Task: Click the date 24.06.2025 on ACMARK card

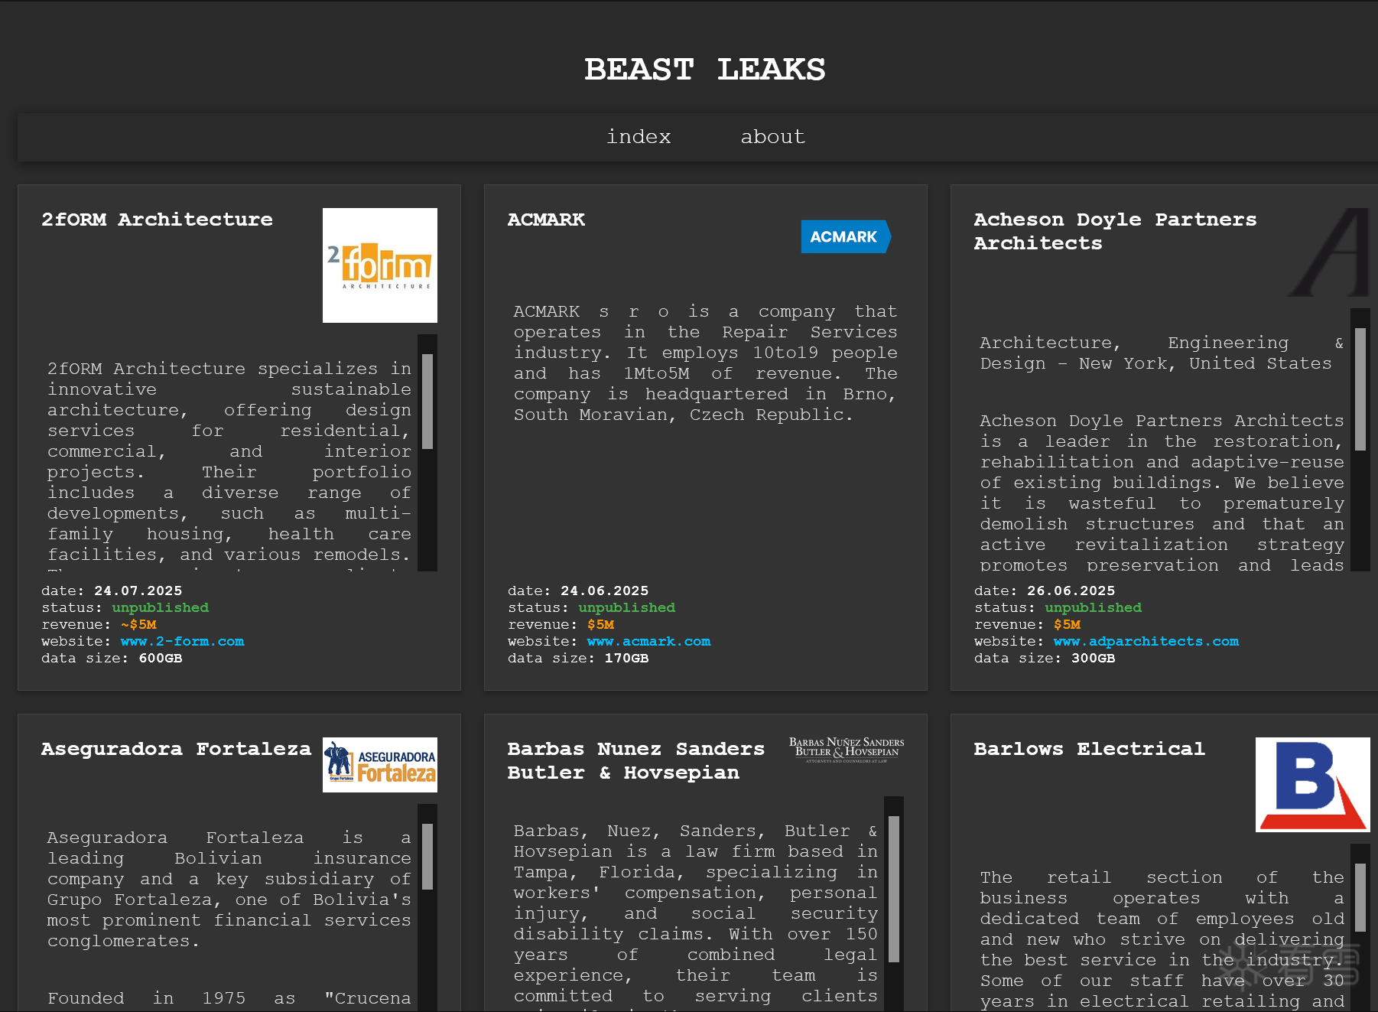Action: pyautogui.click(x=605, y=591)
